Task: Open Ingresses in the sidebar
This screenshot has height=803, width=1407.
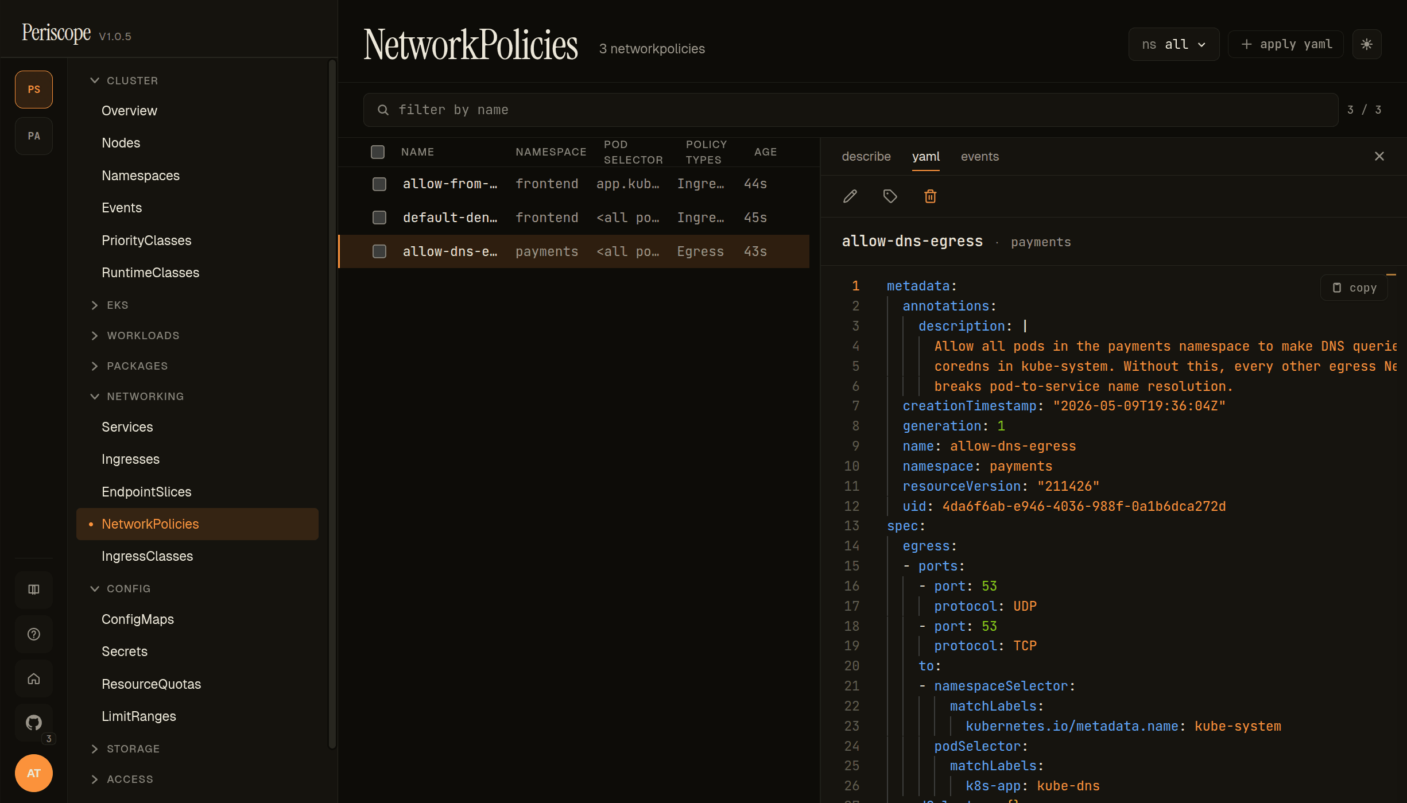Action: coord(197,459)
